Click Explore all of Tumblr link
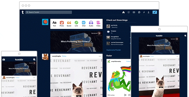The image size is (189, 97). (114, 50)
